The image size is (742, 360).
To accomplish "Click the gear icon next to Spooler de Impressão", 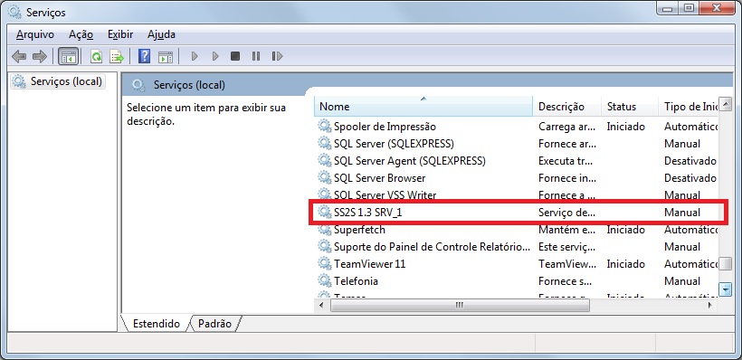I will tap(324, 127).
